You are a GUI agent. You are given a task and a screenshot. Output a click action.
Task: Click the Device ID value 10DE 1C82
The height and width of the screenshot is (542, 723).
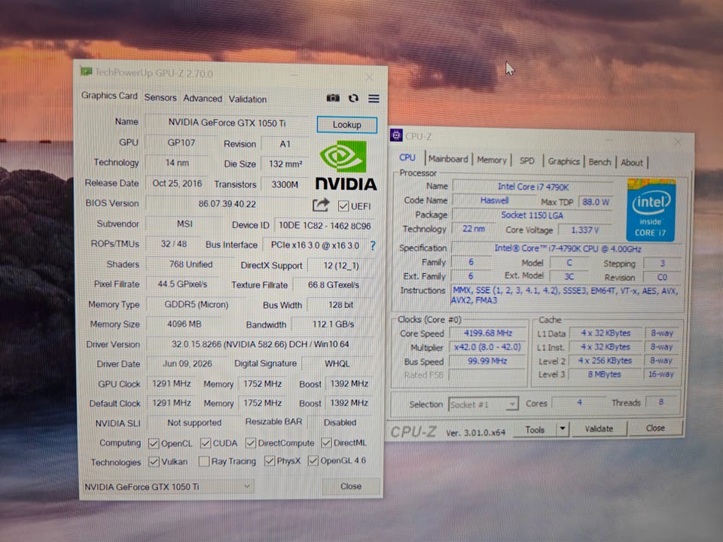(324, 226)
